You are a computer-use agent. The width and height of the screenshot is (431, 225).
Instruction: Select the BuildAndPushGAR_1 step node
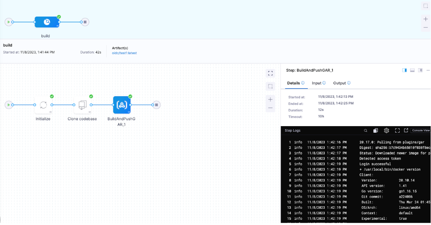pyautogui.click(x=121, y=105)
